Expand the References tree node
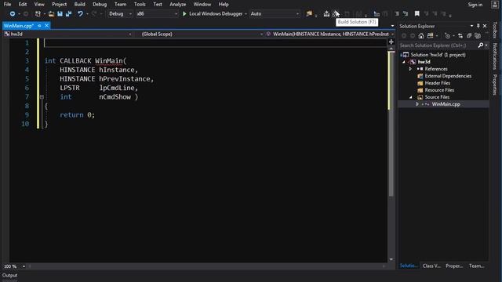The height and width of the screenshot is (282, 502). pos(410,69)
